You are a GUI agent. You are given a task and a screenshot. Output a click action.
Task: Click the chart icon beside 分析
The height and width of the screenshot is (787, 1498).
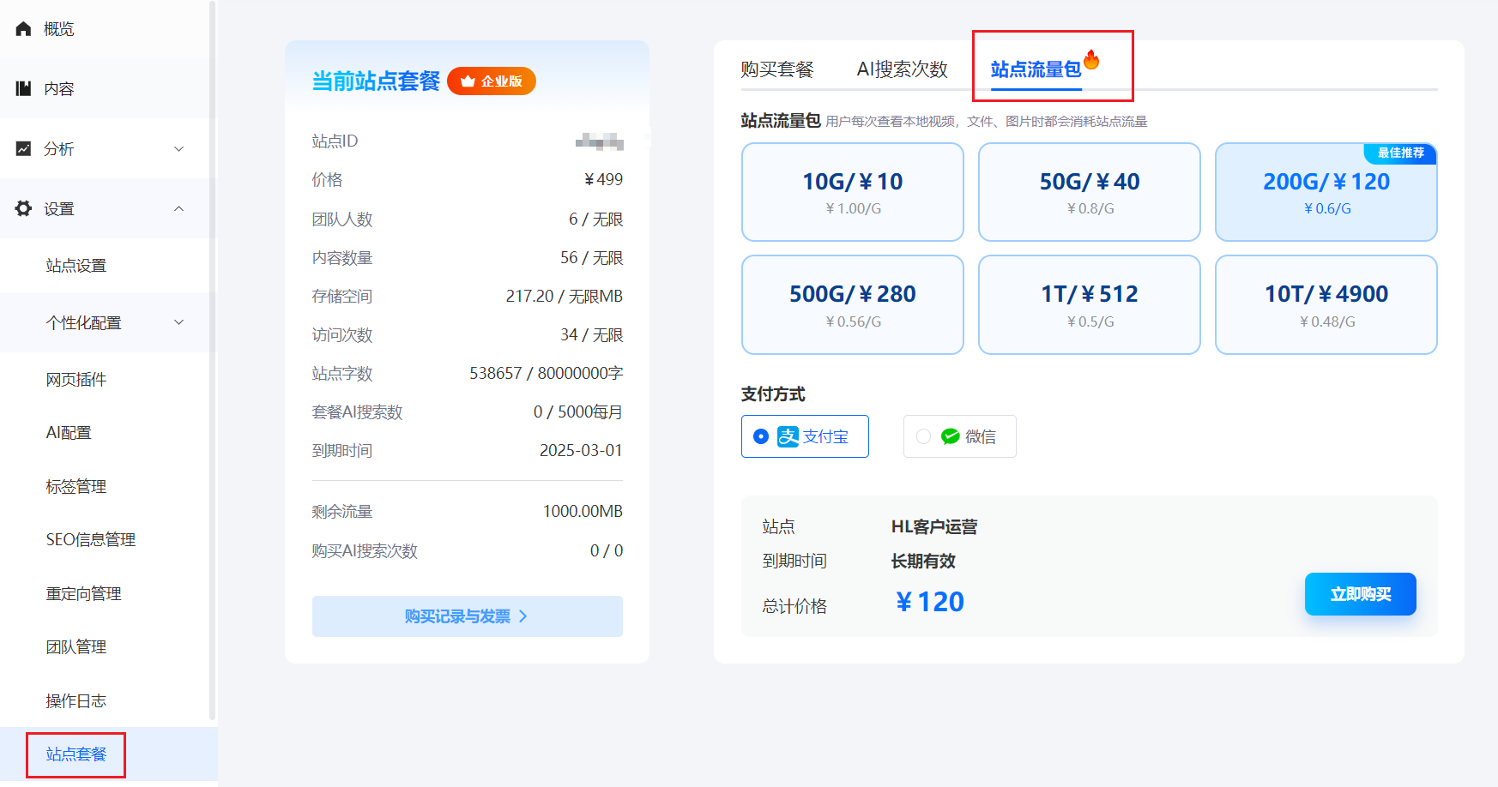tap(23, 148)
